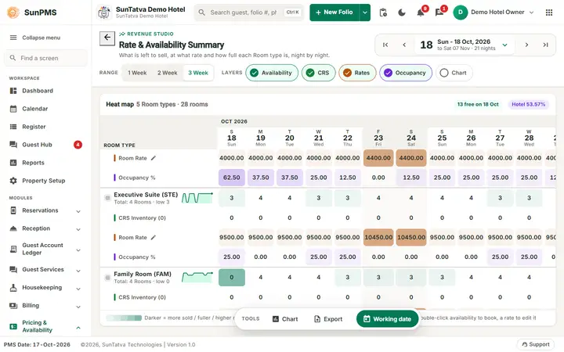
Task: Edit Room Rate pencil under Executive Suite
Action: click(154, 238)
